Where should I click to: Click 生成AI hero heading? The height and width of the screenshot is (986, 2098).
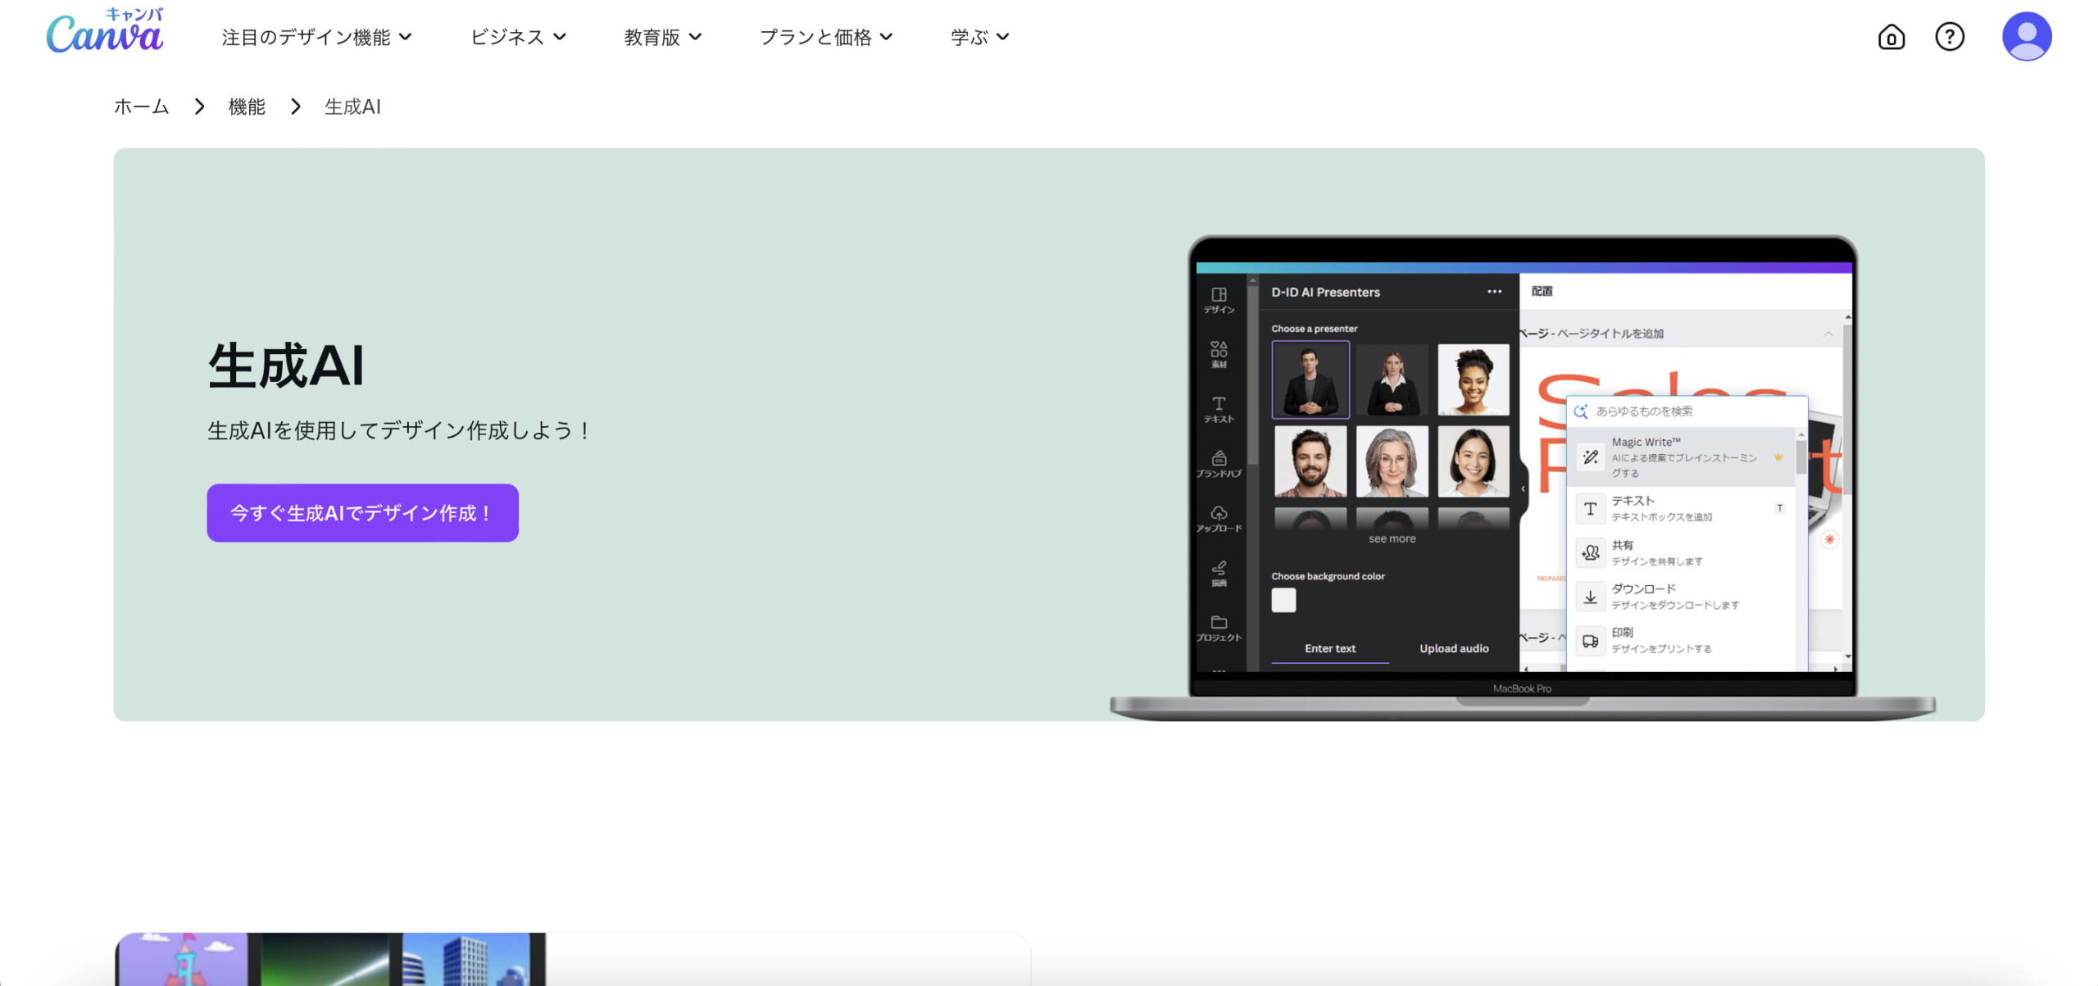pyautogui.click(x=286, y=365)
